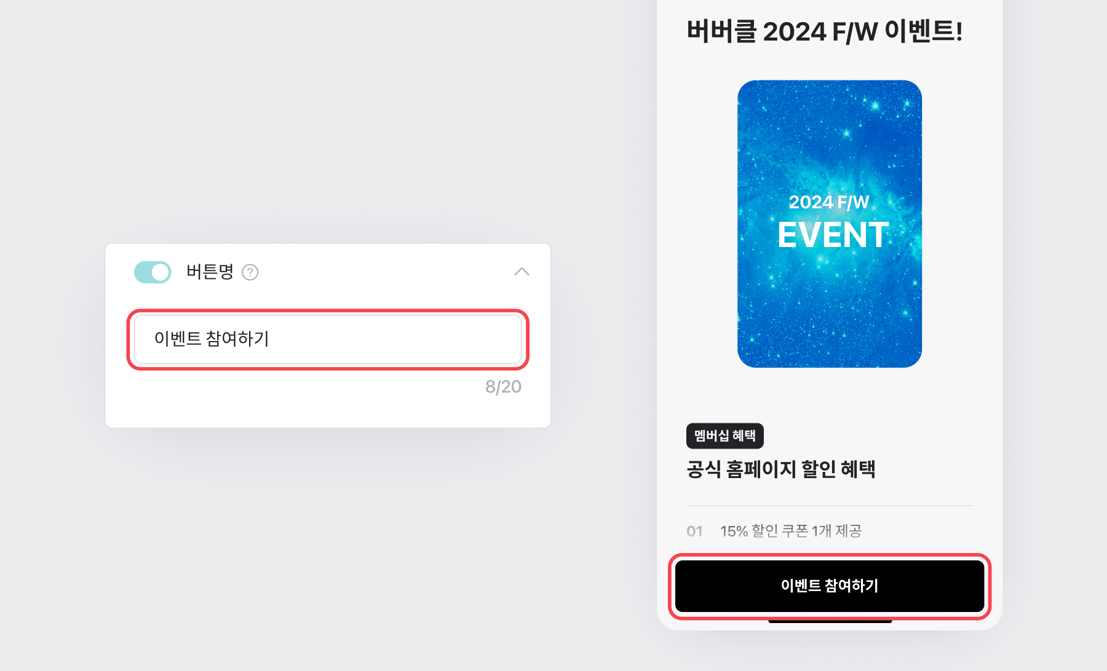Click the divider line above the coupon item
This screenshot has width=1107, height=671.
(829, 506)
